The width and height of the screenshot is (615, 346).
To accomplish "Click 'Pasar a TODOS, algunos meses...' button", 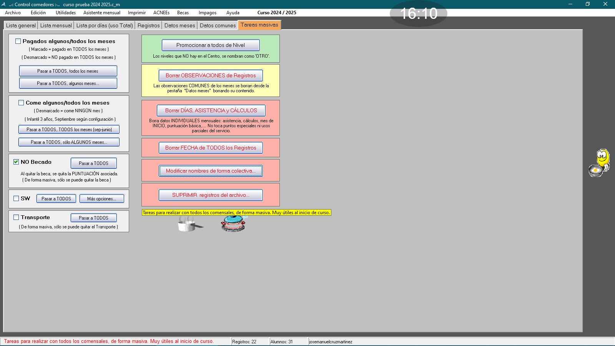I will (x=68, y=83).
